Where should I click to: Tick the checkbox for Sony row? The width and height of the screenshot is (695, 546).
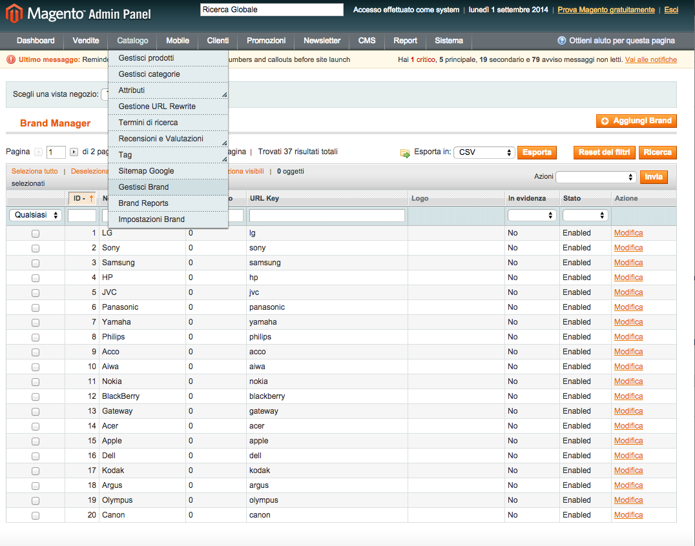pos(36,248)
